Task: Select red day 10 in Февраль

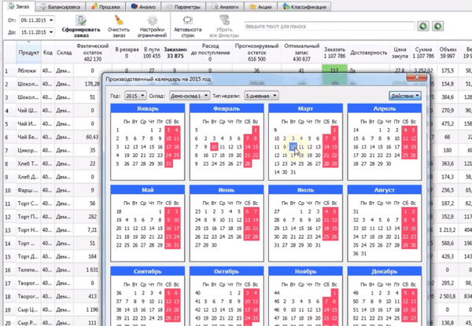Action: [214, 147]
